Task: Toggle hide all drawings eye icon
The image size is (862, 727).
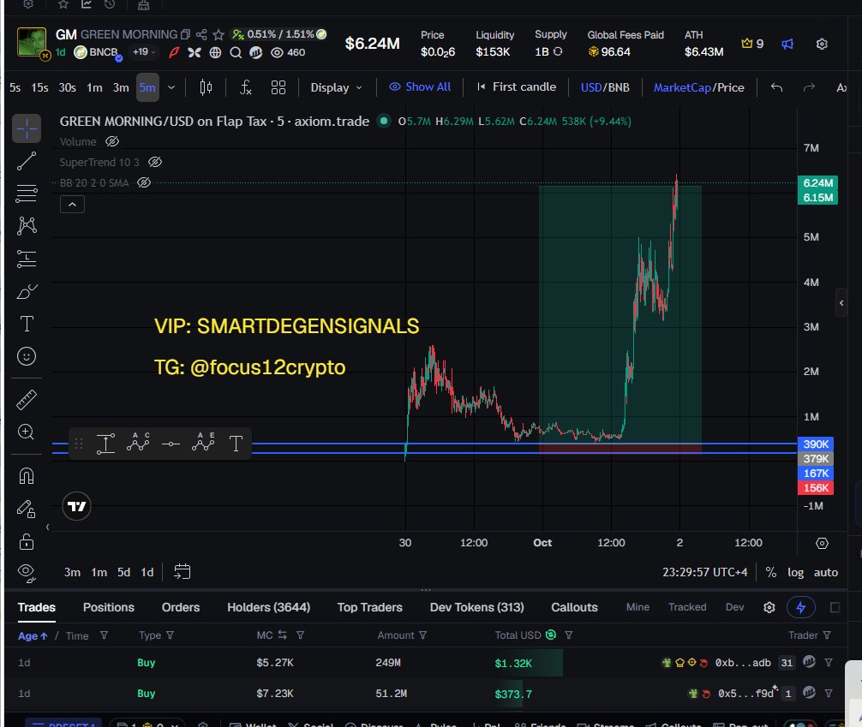Action: 27,573
